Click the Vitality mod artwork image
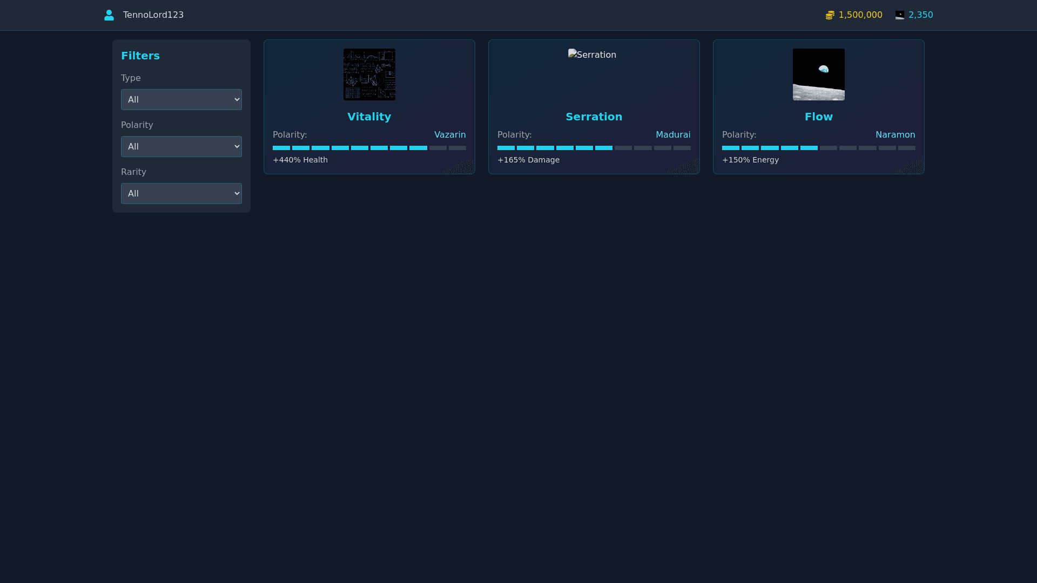 [x=369, y=74]
